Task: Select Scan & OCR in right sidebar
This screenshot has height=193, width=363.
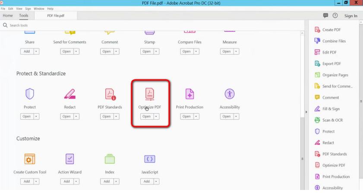Action: pos(328,120)
